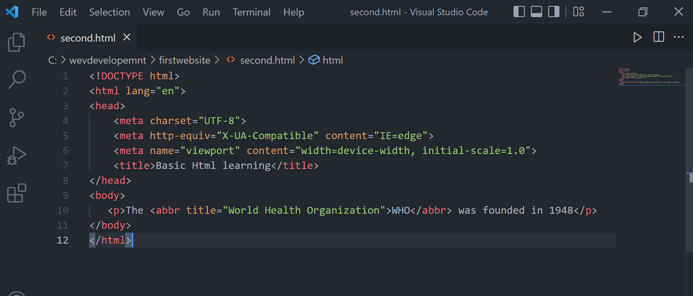Expand the firstwebsite breadcrumb folder
This screenshot has height=296, width=693.
click(185, 60)
